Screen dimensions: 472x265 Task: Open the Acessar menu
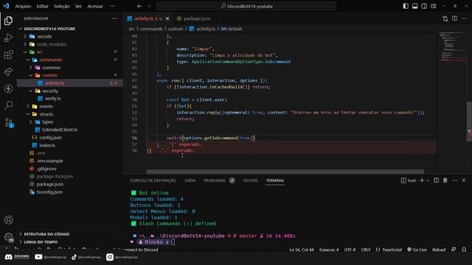(x=95, y=6)
